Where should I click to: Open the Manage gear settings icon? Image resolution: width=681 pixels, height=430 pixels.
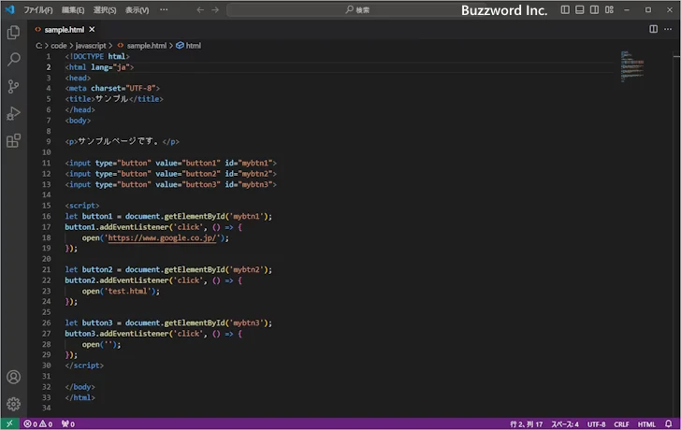[x=13, y=404]
